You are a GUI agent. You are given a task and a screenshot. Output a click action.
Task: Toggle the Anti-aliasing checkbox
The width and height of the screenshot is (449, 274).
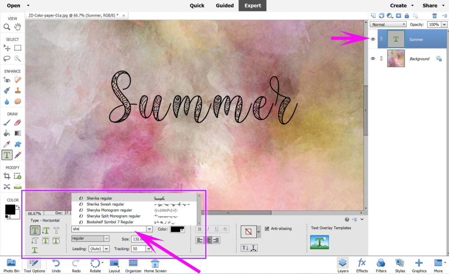267,229
